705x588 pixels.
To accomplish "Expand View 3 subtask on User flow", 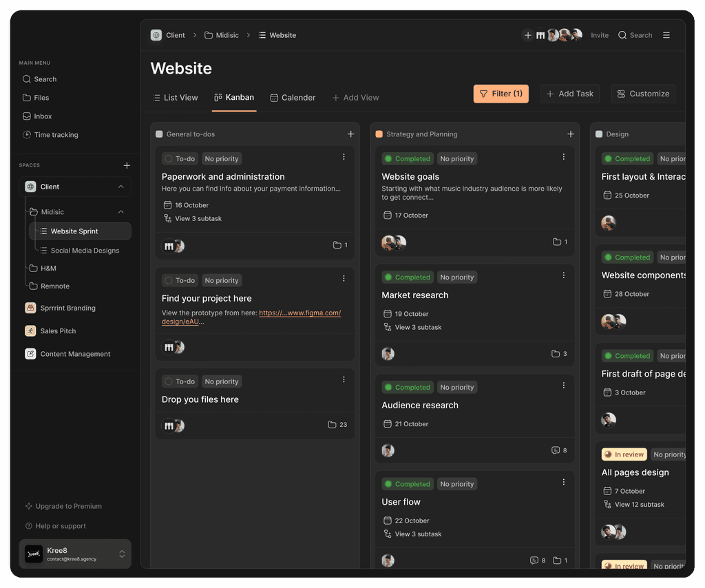I will coord(412,534).
